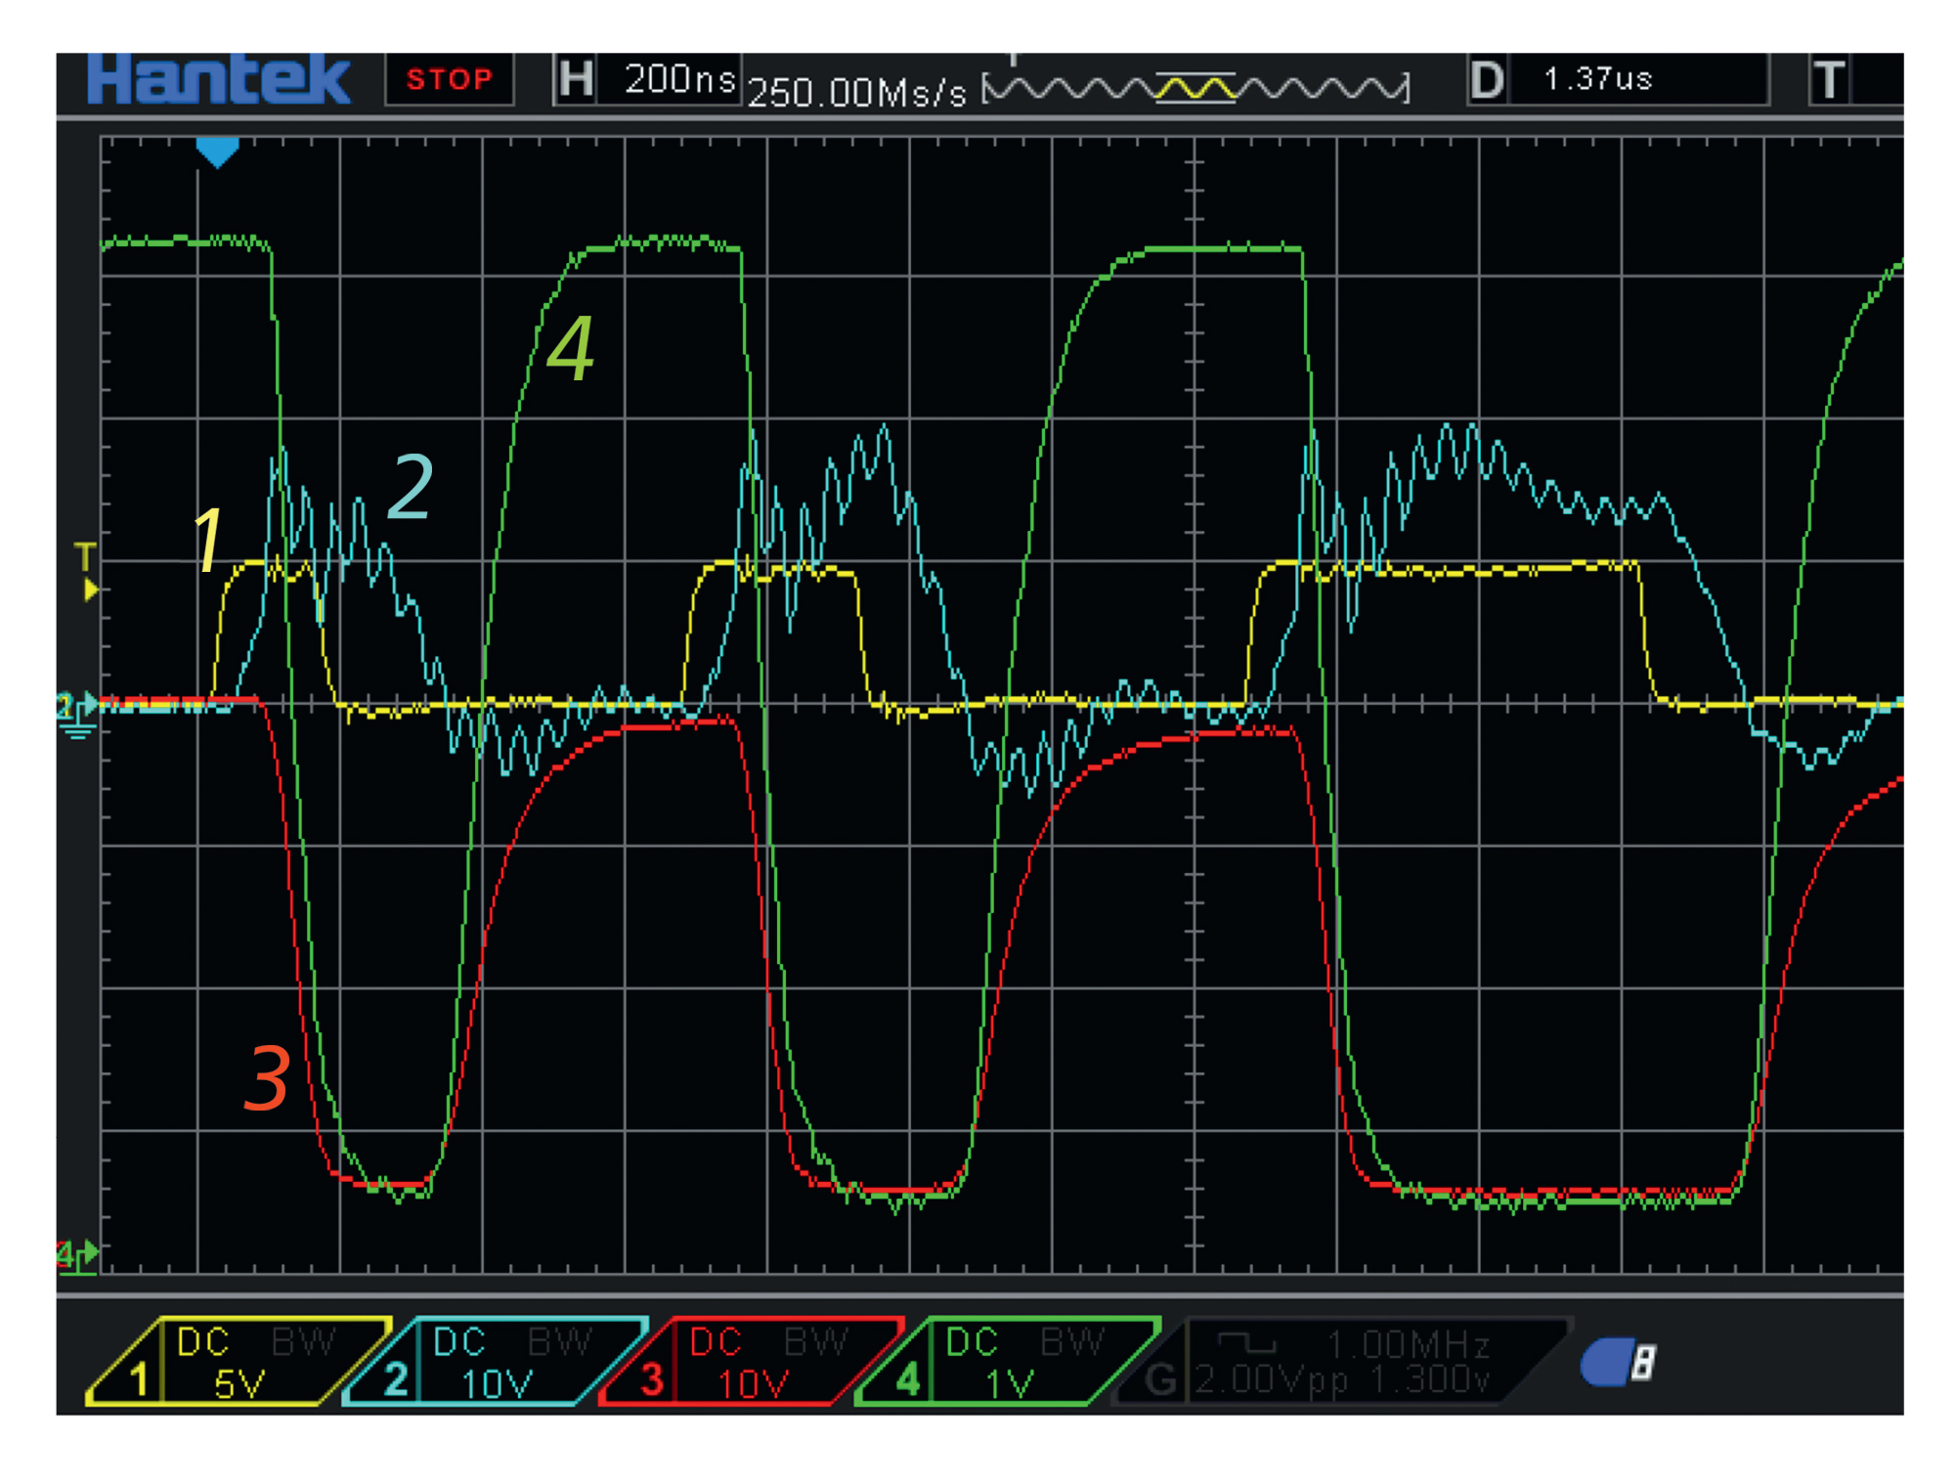Image resolution: width=1957 pixels, height=1483 pixels.
Task: Click the H horizontal timebase icon
Action: click(576, 79)
